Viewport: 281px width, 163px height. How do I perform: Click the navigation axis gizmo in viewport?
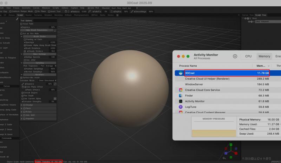230,151
